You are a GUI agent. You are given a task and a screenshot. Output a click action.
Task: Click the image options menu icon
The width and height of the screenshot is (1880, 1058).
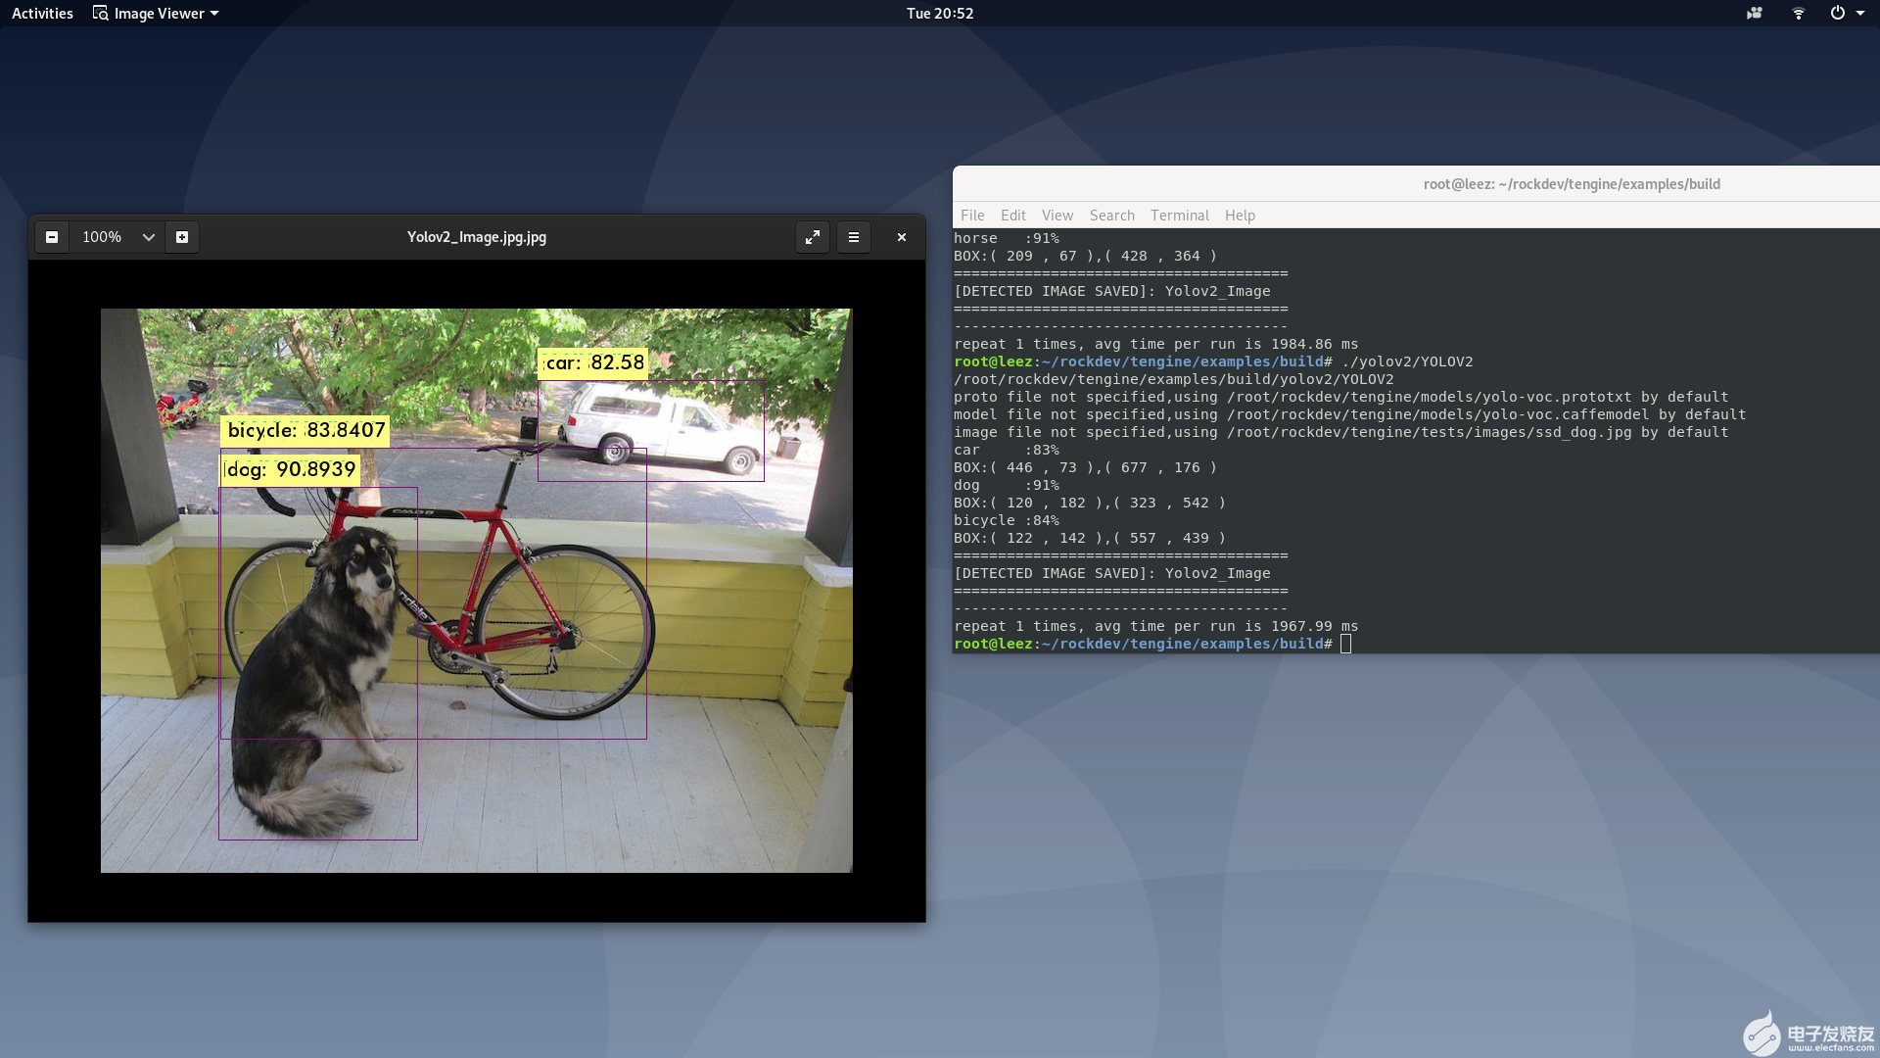pyautogui.click(x=855, y=236)
